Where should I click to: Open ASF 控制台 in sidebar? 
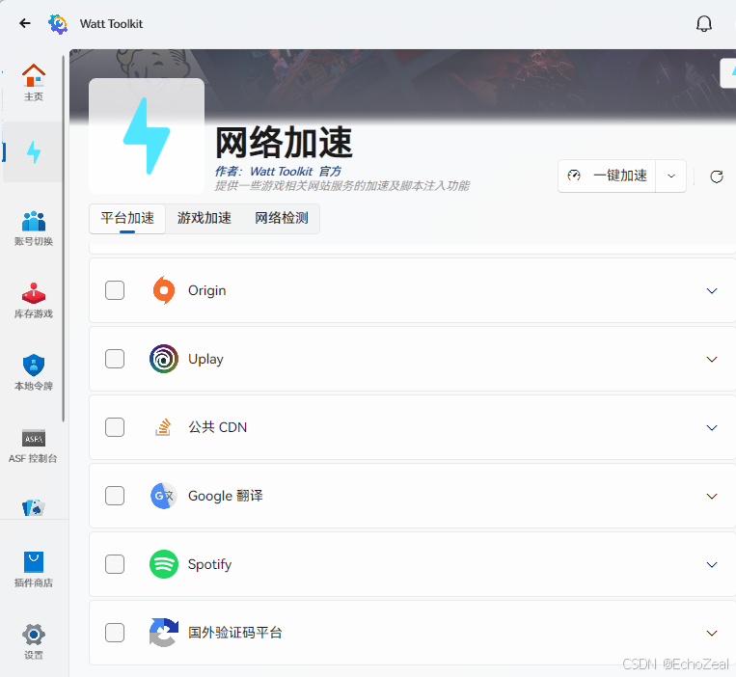(34, 447)
